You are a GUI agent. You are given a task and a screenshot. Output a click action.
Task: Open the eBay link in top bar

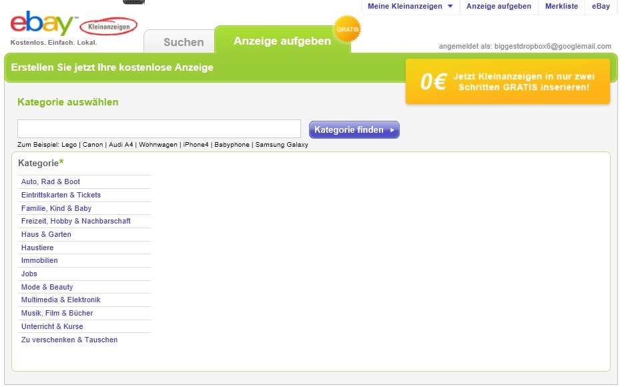coord(601,7)
